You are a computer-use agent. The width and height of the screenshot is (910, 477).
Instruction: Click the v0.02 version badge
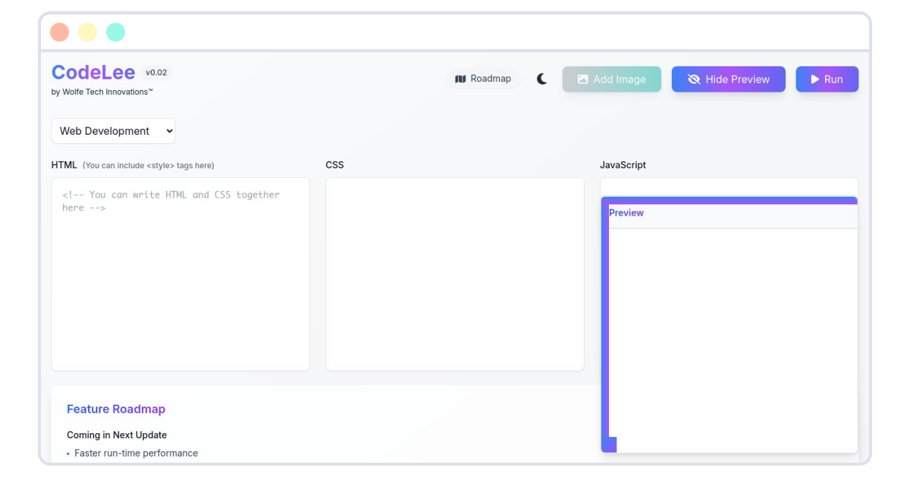[156, 73]
